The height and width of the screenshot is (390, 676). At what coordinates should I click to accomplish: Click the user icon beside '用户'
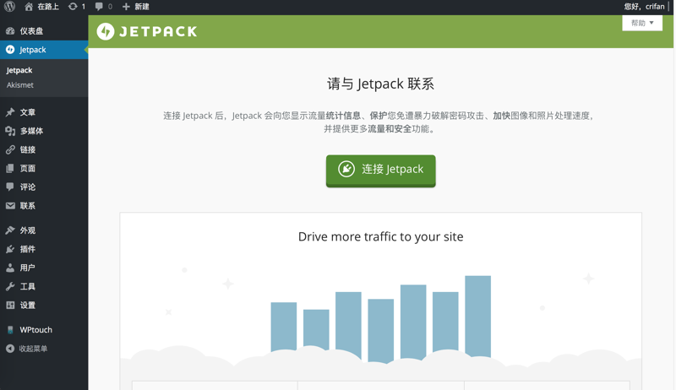coord(10,268)
